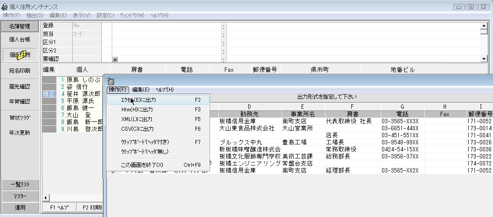Open 年次更新 in sidebar
Screen dimensions: 493x217
click(20, 133)
